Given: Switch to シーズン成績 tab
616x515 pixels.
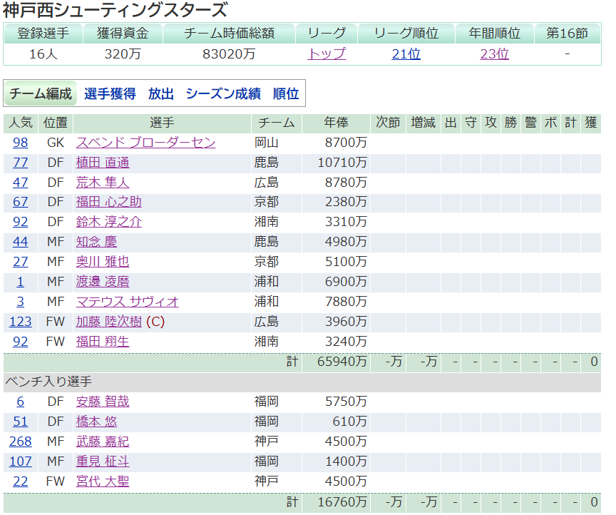Looking at the screenshot, I should pyautogui.click(x=223, y=93).
